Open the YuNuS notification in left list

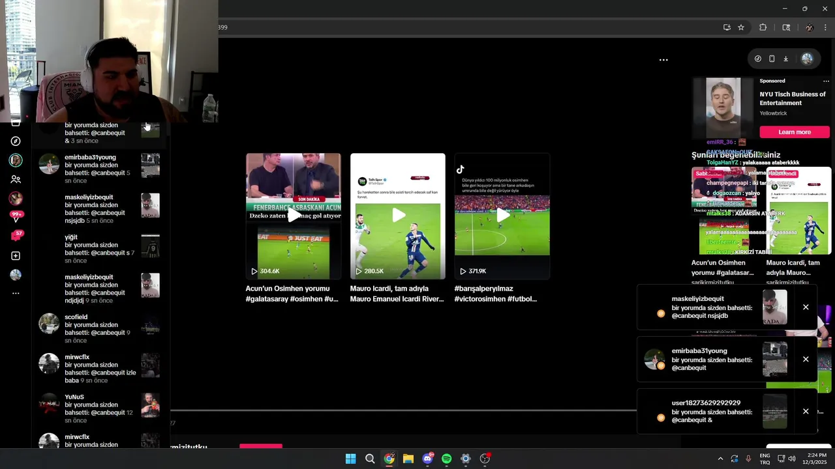pos(99,408)
